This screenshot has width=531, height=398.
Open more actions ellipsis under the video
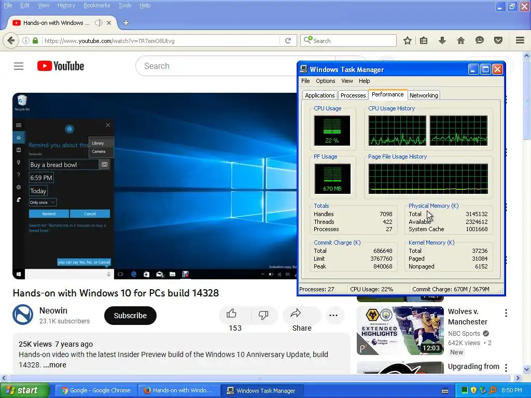click(333, 316)
